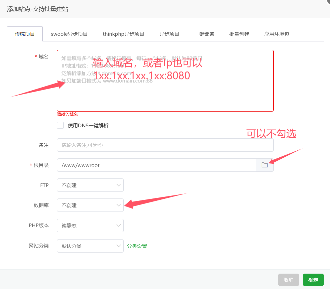Click the 请输入域名 error message
Screen dimensions: 330x289
67,114
